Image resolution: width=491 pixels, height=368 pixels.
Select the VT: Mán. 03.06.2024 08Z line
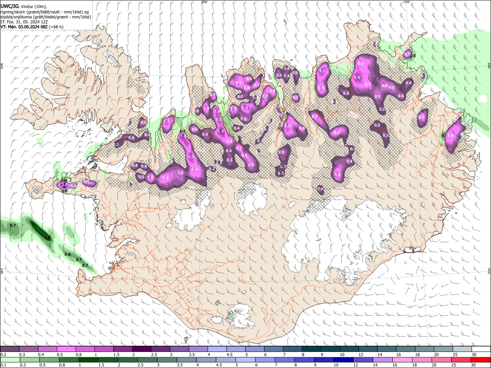32,27
